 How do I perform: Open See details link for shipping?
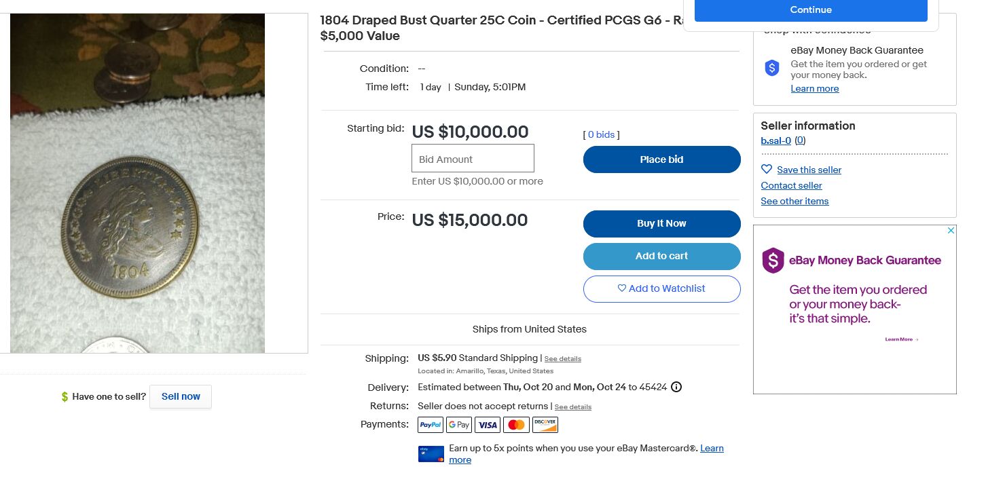[x=562, y=359]
